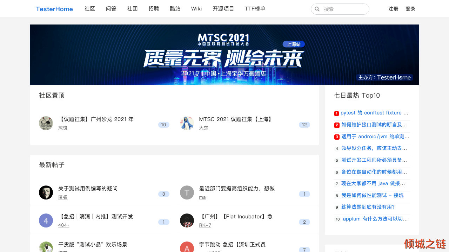Image resolution: width=449 pixels, height=252 pixels.
Task: Focus the 搜索 input field
Action: (340, 9)
